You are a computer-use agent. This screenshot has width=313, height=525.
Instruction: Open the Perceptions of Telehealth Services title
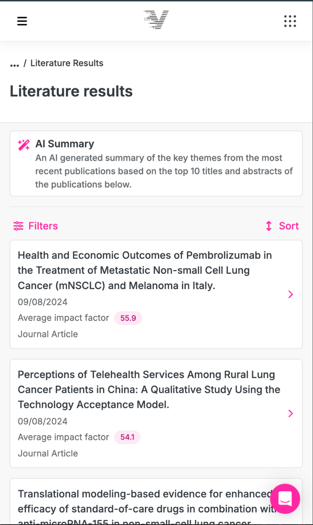[x=149, y=389]
